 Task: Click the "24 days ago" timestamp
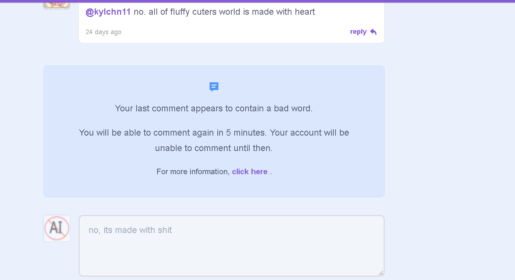point(104,32)
